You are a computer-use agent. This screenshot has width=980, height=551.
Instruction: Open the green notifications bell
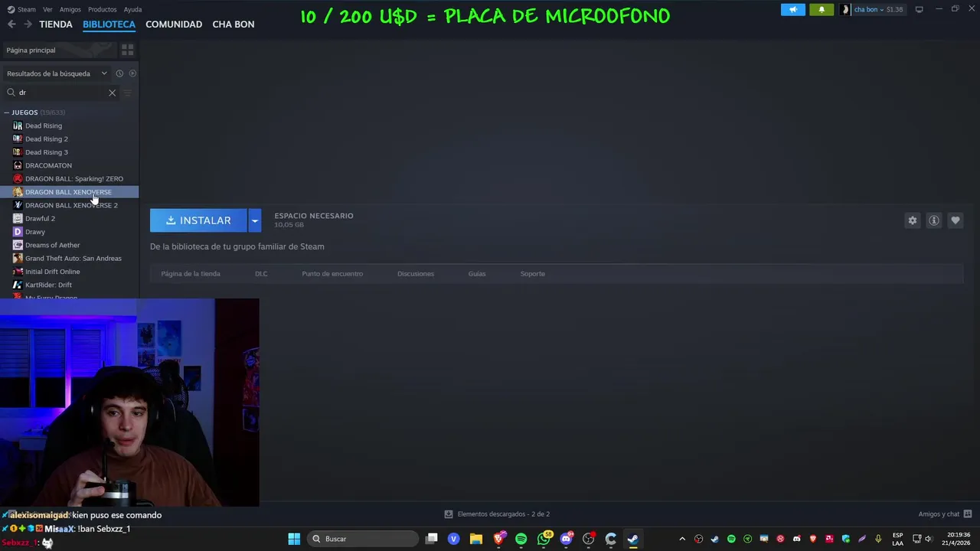(822, 9)
